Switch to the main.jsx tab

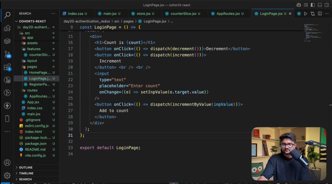pyautogui.click(x=111, y=14)
